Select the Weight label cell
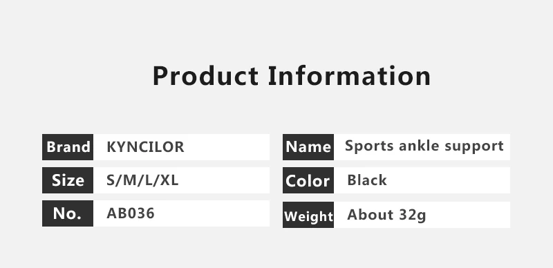 [308, 215]
